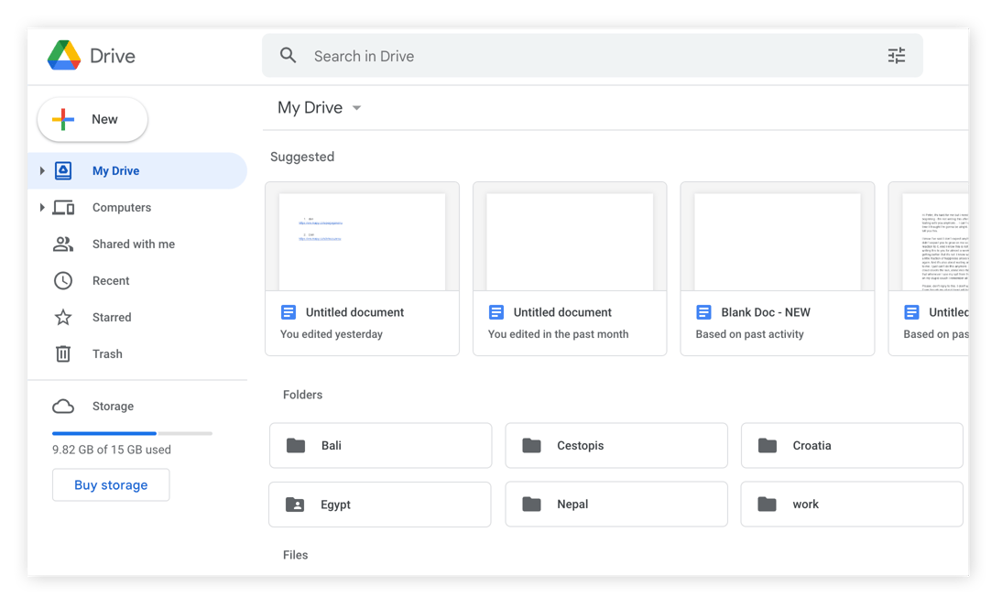The width and height of the screenshot is (1002, 608).
Task: Select Shared with me people icon
Action: pyautogui.click(x=63, y=244)
